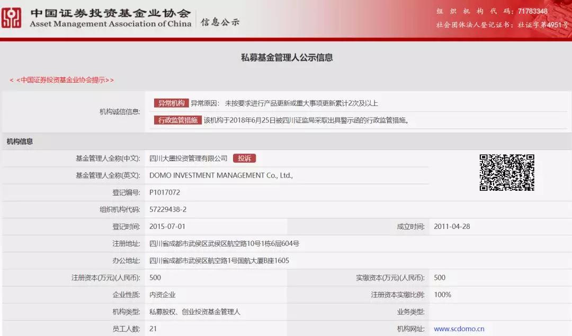The height and width of the screenshot is (336, 572).
Task: Click the 基金管理人全称(中文) label
Action: [108, 158]
